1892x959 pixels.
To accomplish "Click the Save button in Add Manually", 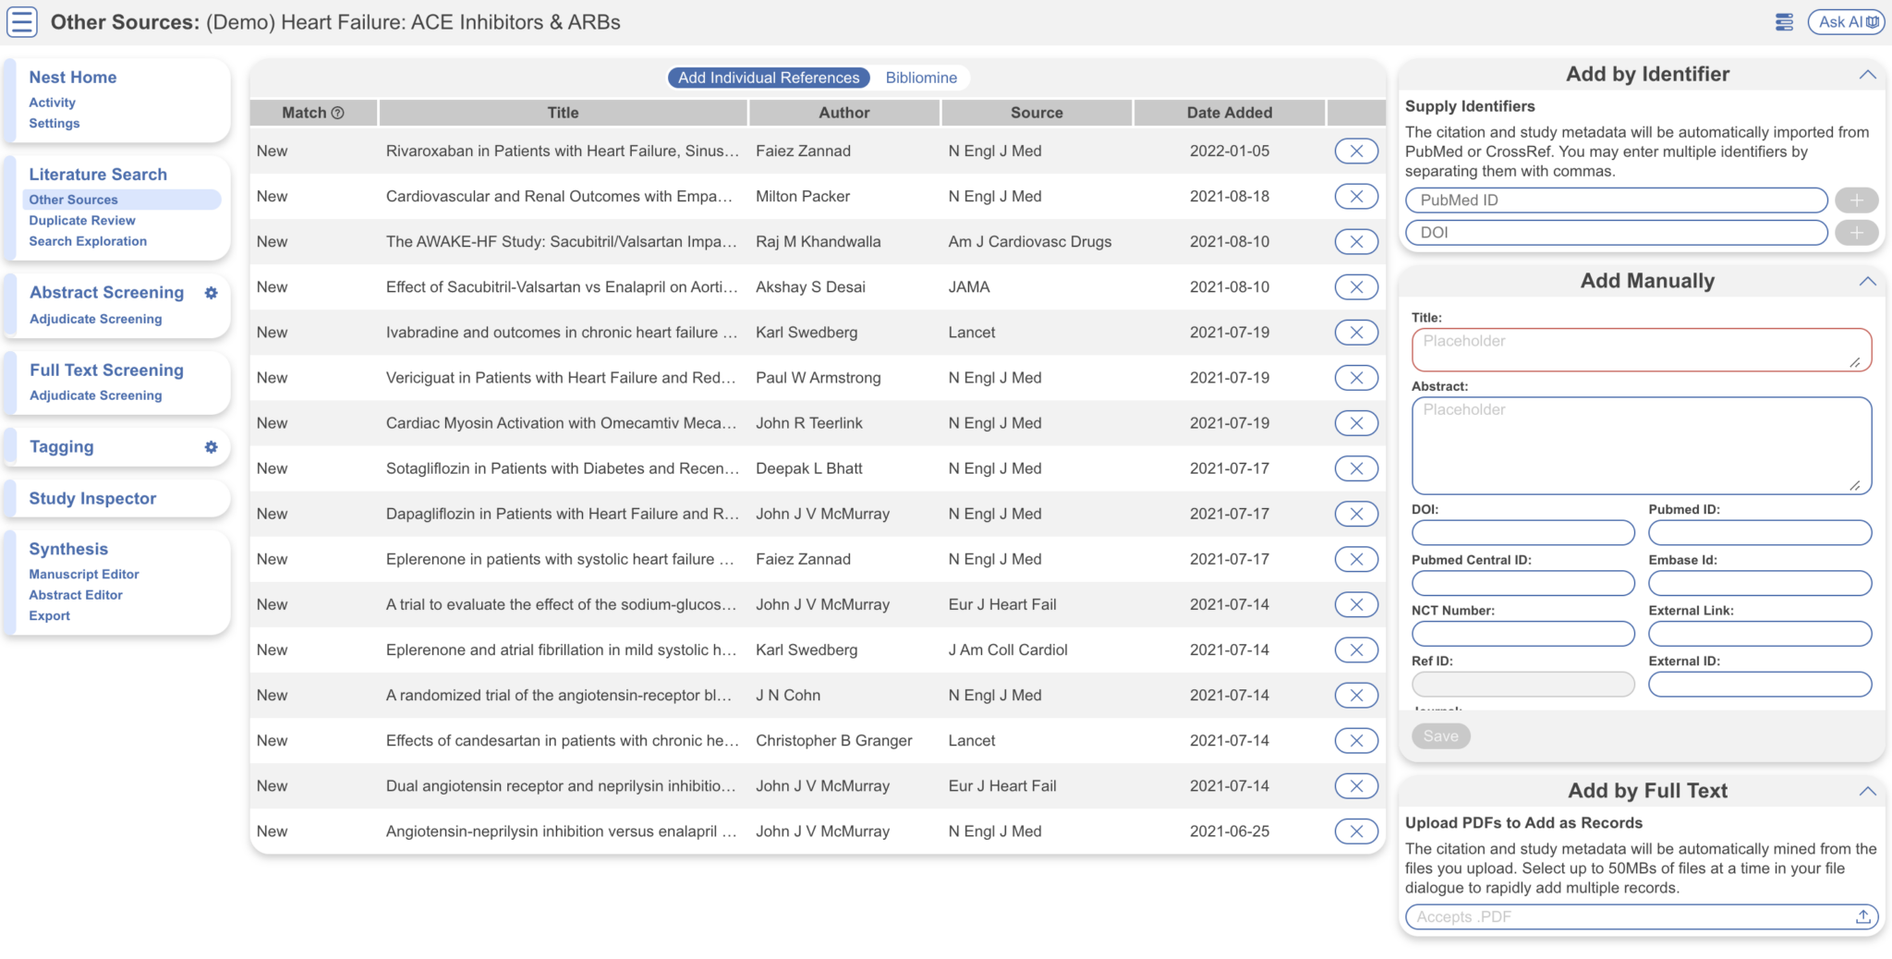I will click(1440, 735).
